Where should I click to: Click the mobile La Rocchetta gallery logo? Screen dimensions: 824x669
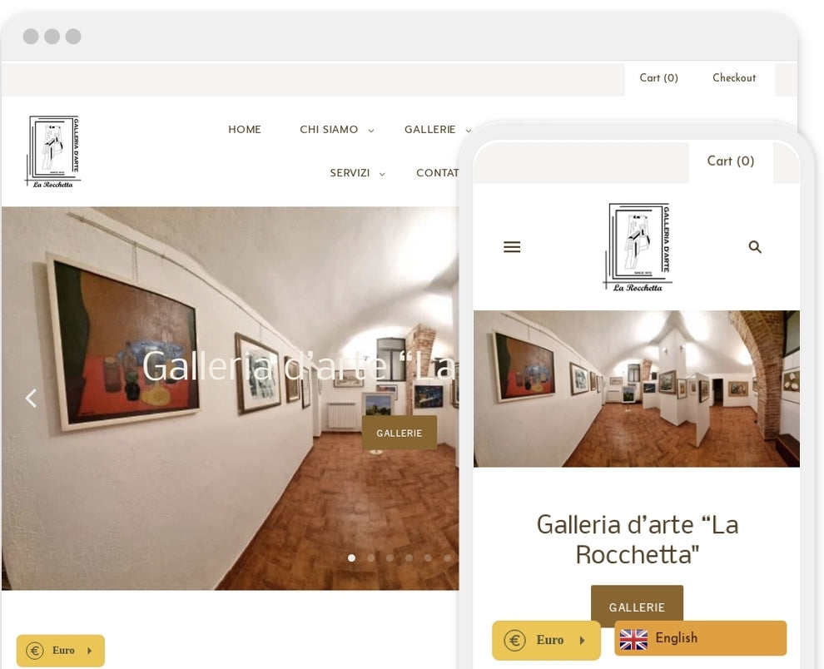point(637,247)
